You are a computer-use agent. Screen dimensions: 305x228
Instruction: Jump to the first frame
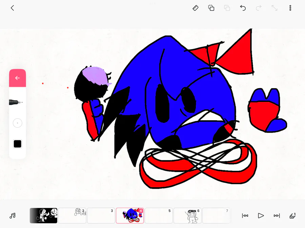click(x=245, y=216)
